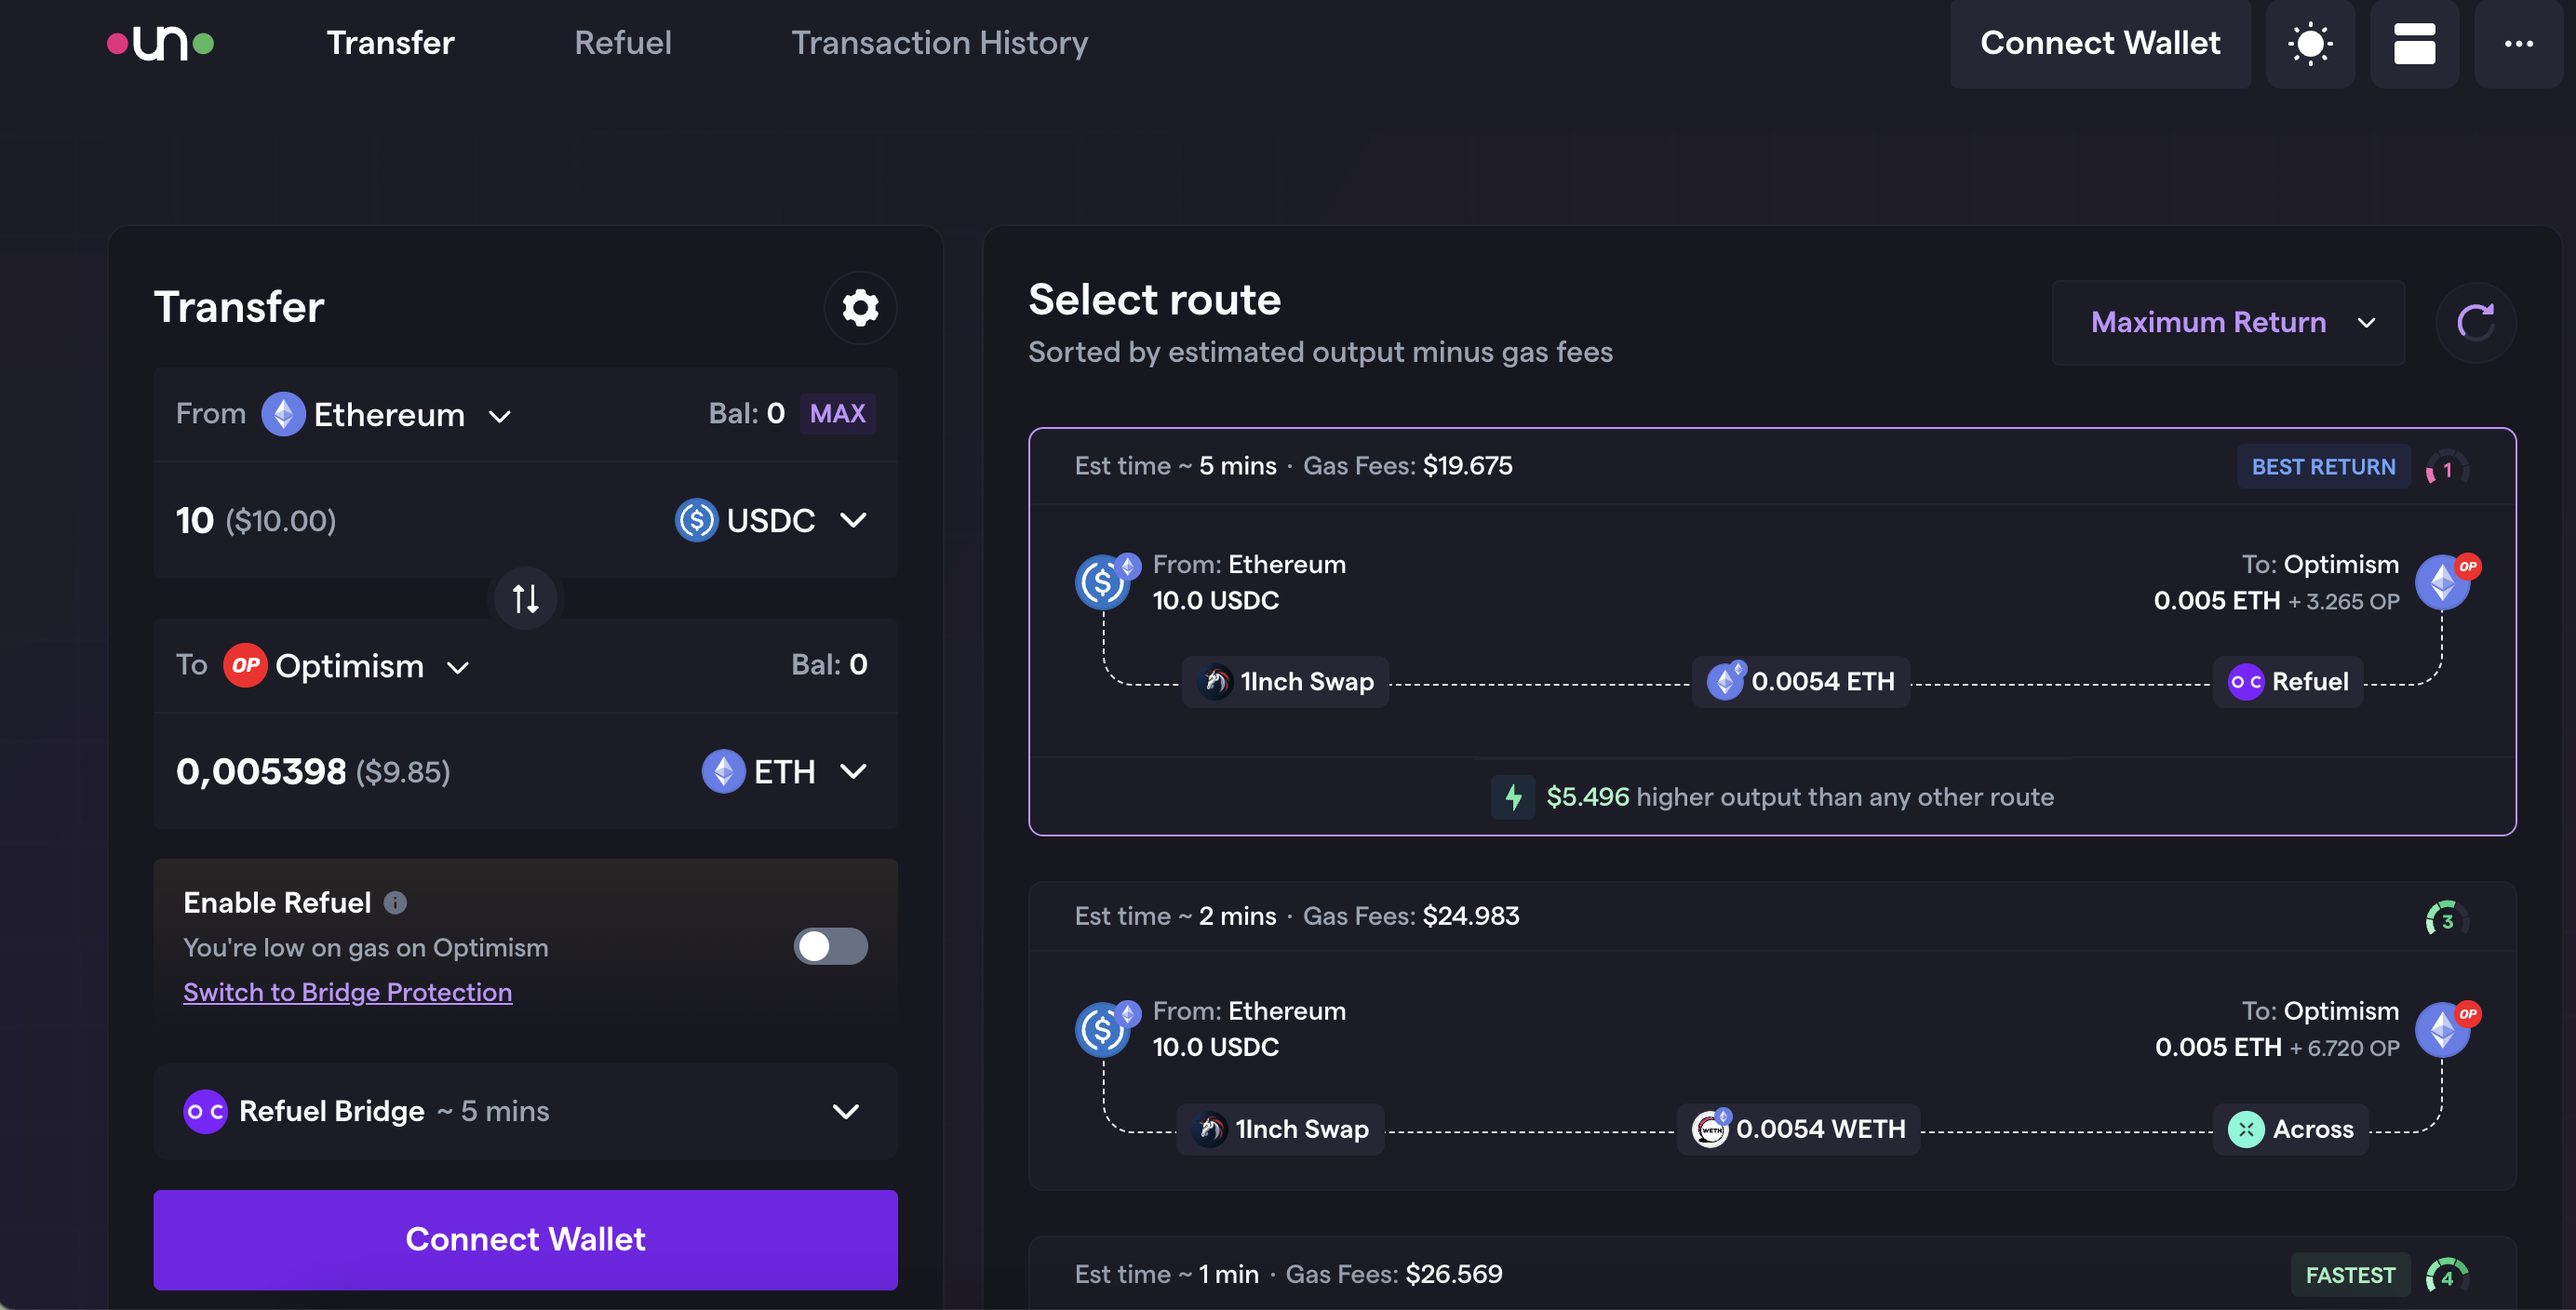Click lightning bolt higher output icon

pyautogui.click(x=1513, y=797)
